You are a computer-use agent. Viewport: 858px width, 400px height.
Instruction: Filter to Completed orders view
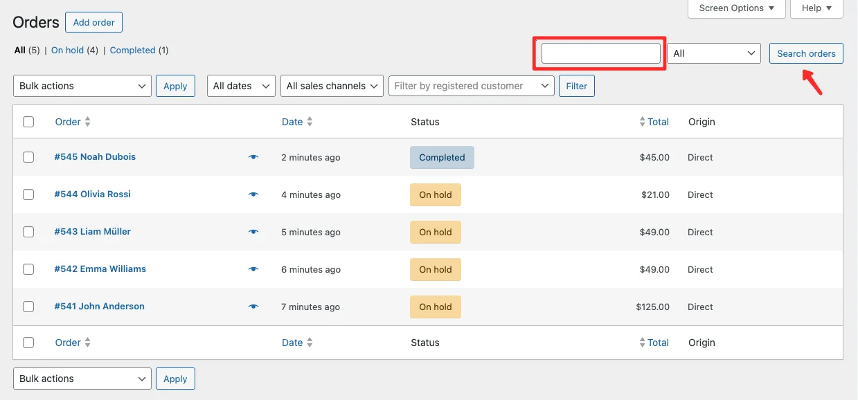coord(132,50)
